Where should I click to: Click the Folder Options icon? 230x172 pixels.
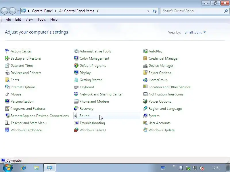click(x=145, y=73)
